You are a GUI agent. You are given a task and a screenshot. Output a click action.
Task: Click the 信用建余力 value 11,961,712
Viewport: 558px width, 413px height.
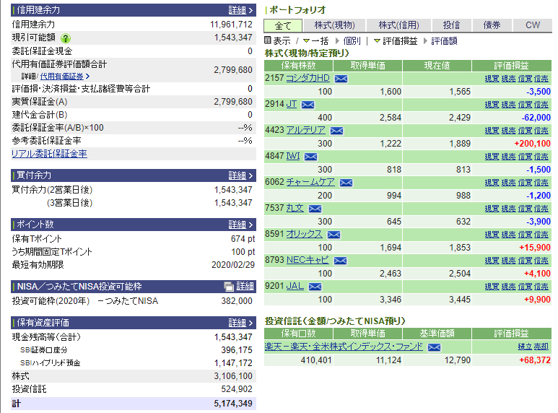[231, 25]
